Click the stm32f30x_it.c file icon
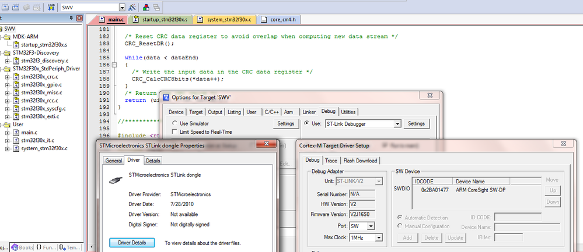The height and width of the screenshot is (252, 583). (x=16, y=140)
